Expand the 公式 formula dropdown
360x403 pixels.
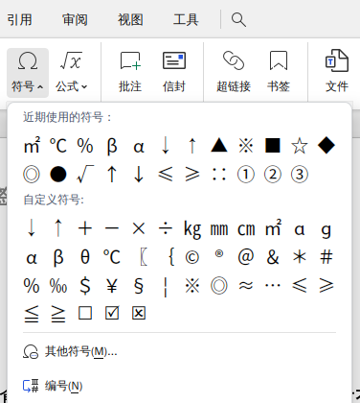72,73
